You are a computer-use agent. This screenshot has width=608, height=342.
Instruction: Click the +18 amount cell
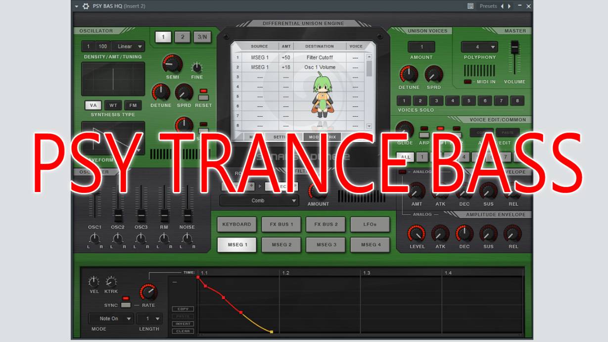[x=286, y=67]
